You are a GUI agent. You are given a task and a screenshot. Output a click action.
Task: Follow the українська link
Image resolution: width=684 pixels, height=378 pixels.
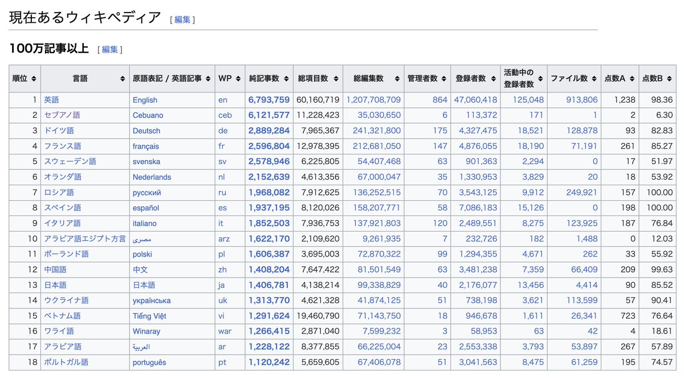(152, 300)
